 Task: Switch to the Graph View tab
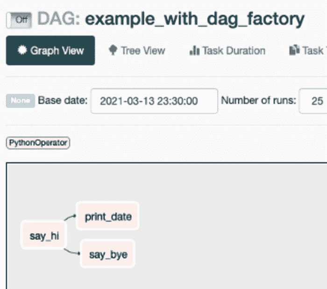tap(50, 51)
